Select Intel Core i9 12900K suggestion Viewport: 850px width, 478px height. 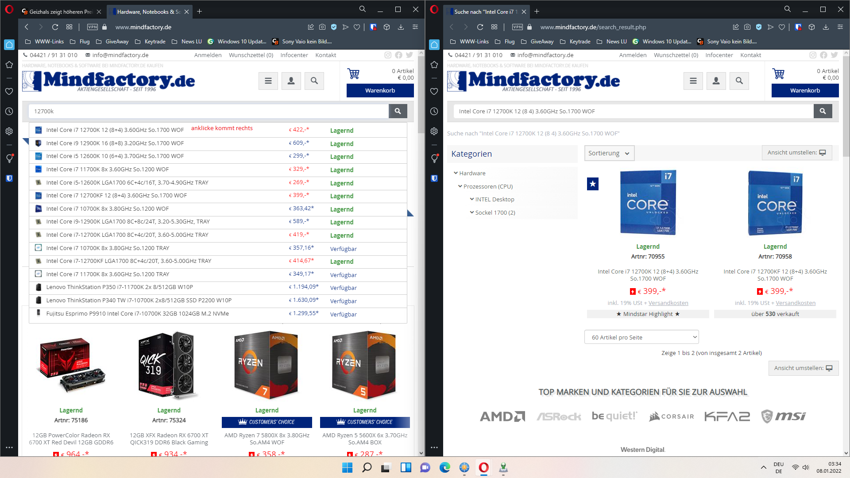pyautogui.click(x=115, y=143)
